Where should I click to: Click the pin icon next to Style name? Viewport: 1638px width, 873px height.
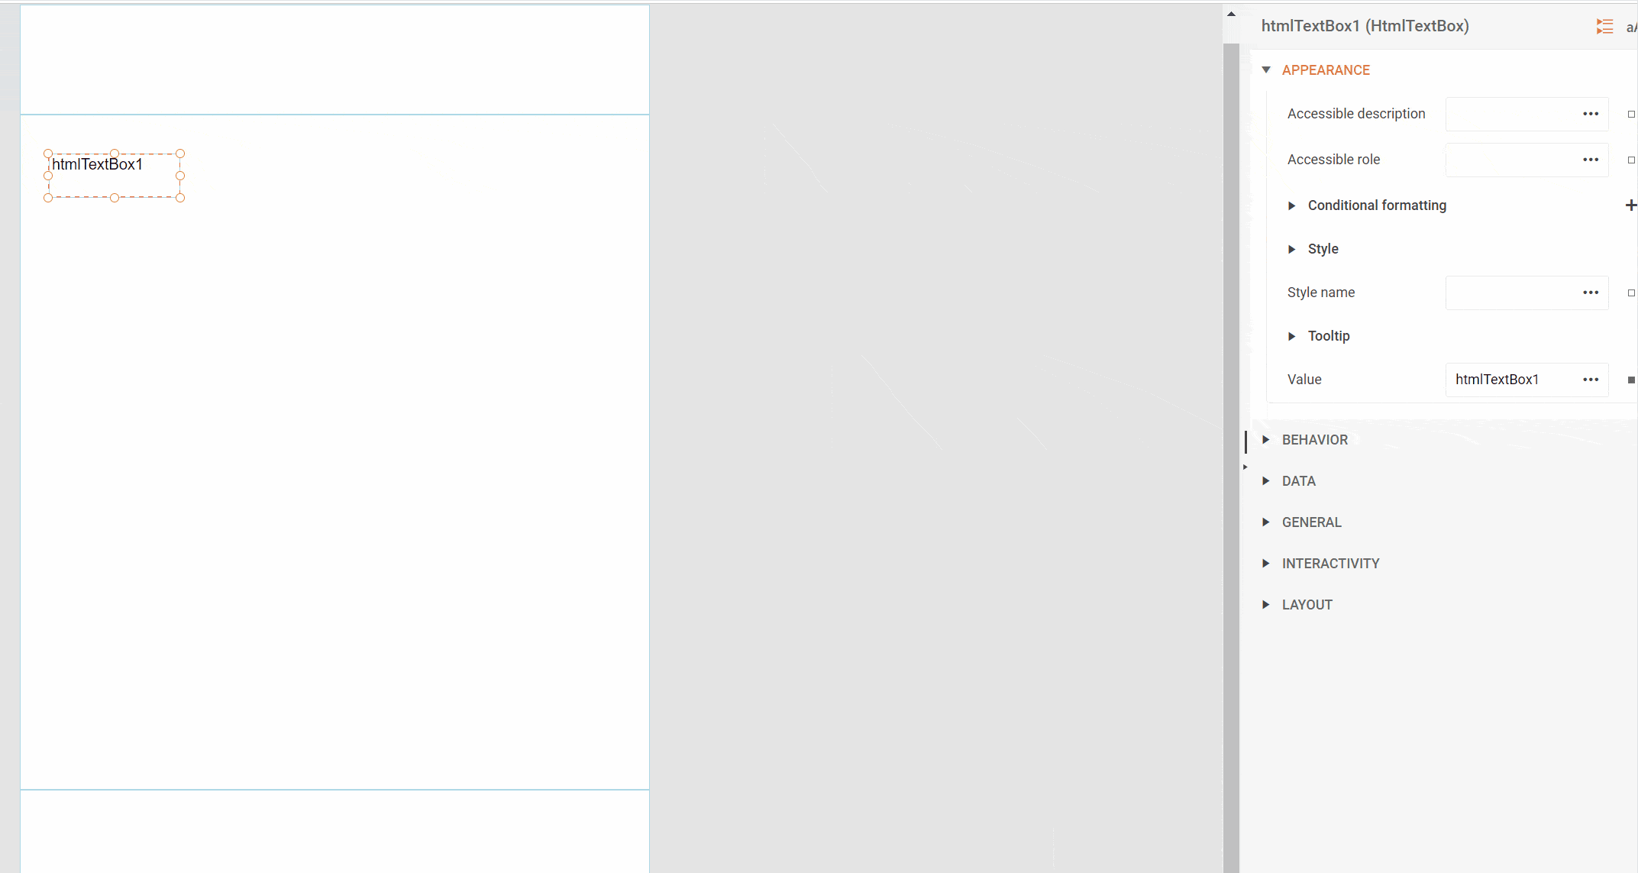point(1628,293)
